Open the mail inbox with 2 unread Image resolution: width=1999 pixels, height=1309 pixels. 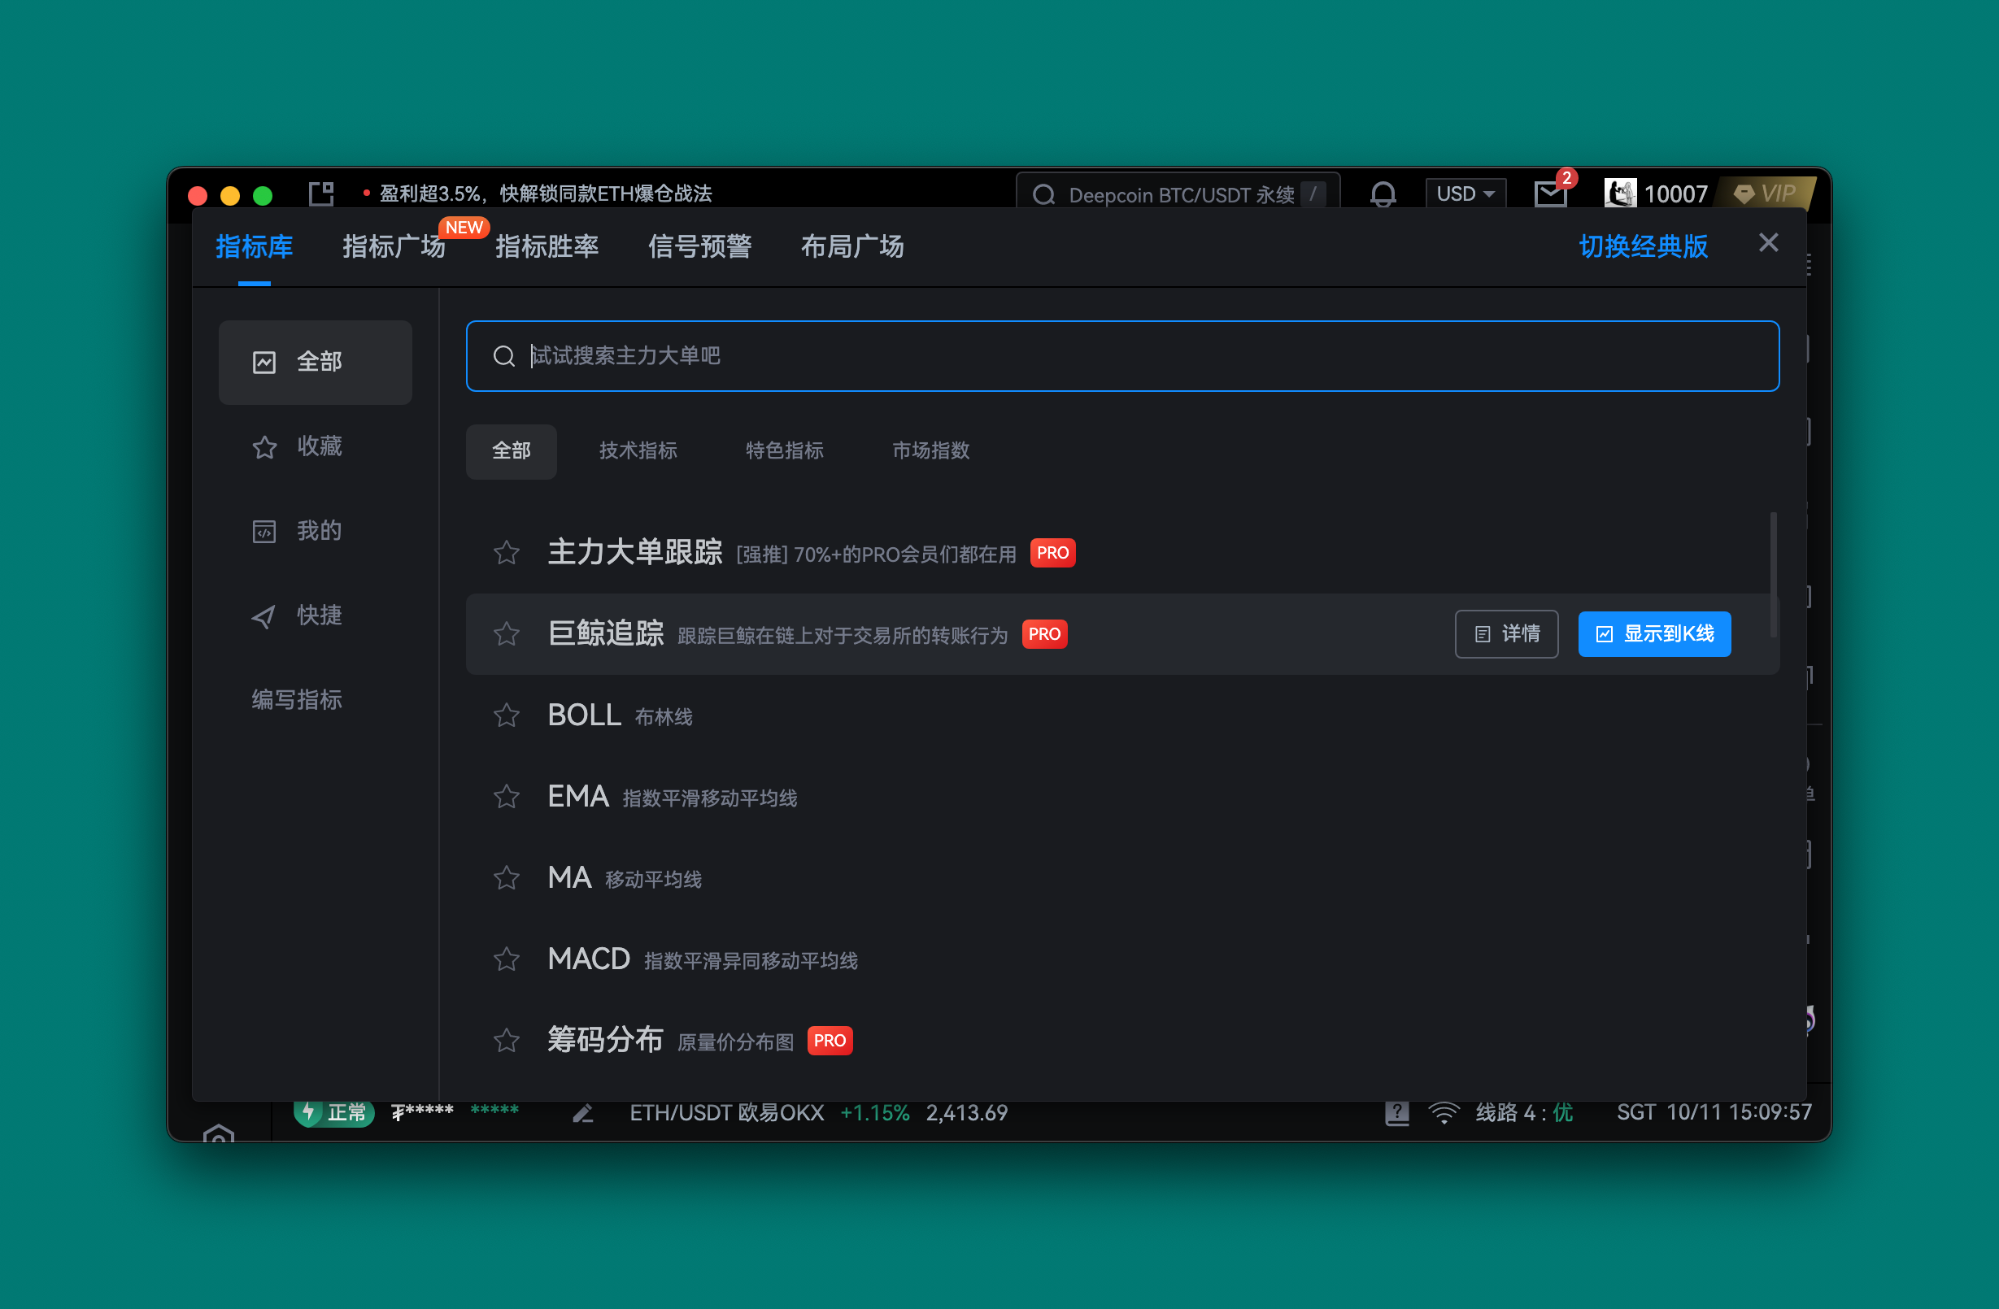pyautogui.click(x=1550, y=194)
